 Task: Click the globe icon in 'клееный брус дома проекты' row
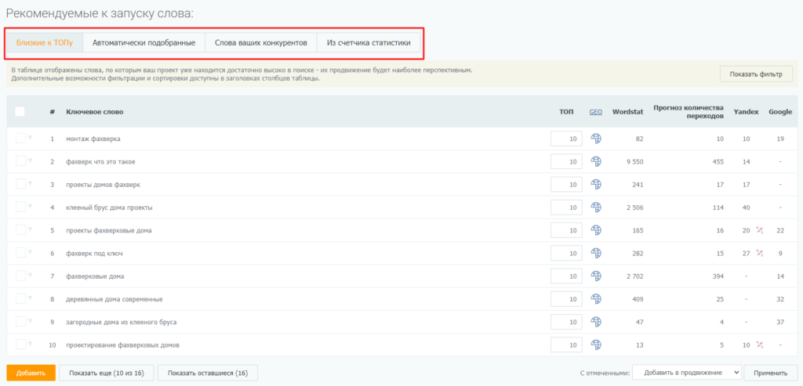596,207
